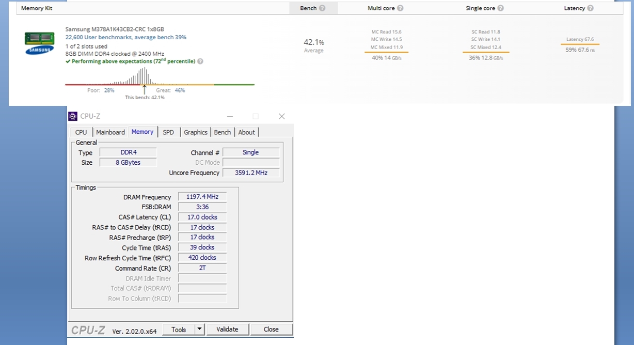Select the Memory tab in CPU-Z

(142, 132)
